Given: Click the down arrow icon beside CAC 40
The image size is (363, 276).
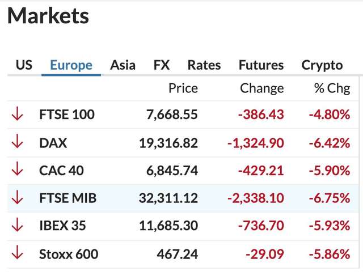Looking at the screenshot, I should 17,170.
